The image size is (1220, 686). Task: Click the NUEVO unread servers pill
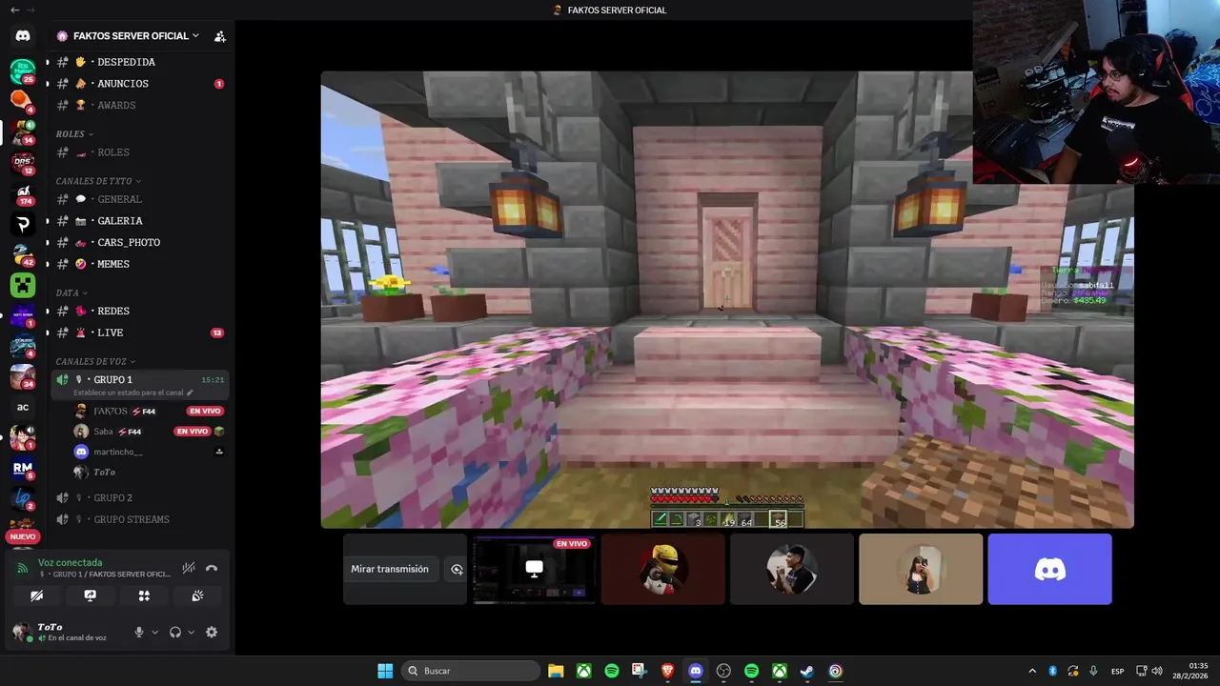[x=23, y=536]
